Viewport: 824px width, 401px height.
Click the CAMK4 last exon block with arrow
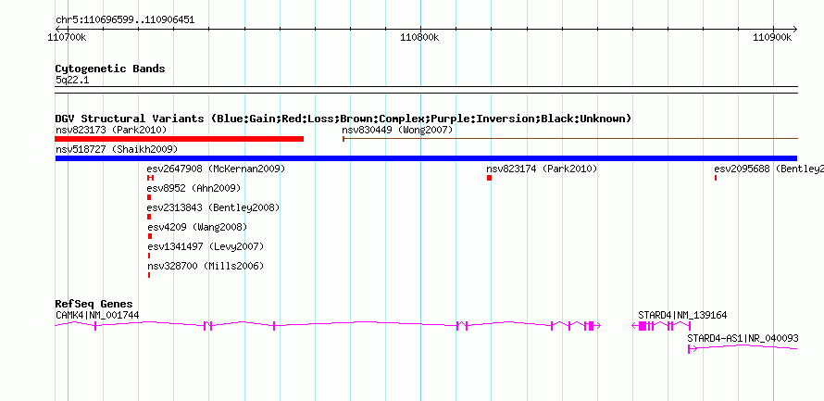click(x=593, y=326)
